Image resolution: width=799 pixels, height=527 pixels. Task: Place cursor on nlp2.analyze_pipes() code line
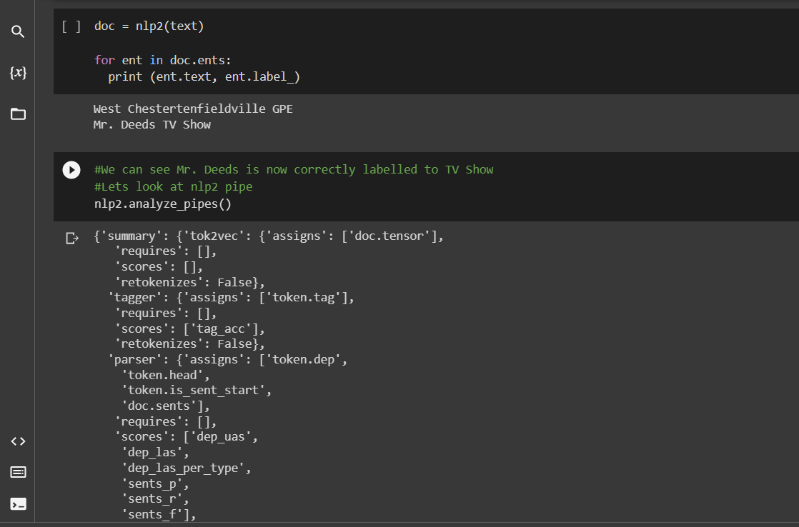162,204
